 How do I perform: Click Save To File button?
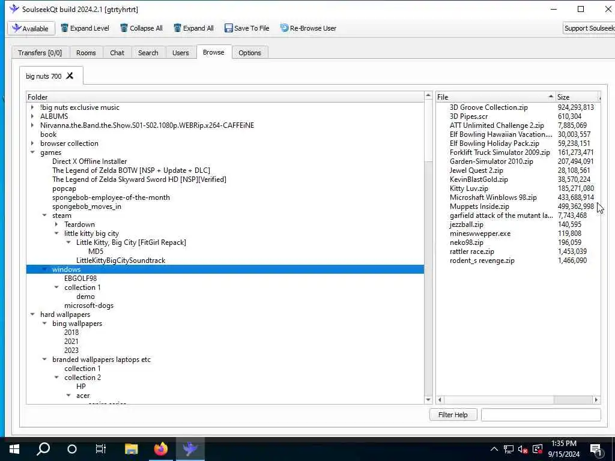click(x=247, y=28)
